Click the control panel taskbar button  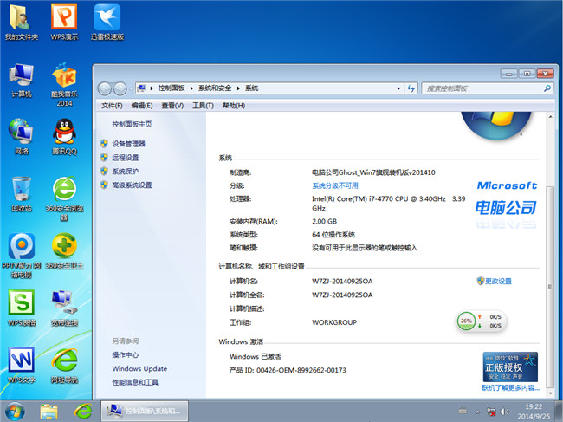coord(145,412)
